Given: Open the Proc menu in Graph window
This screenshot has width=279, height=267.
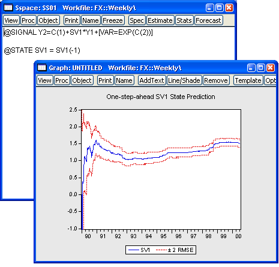Looking at the screenshot, I should [62, 80].
